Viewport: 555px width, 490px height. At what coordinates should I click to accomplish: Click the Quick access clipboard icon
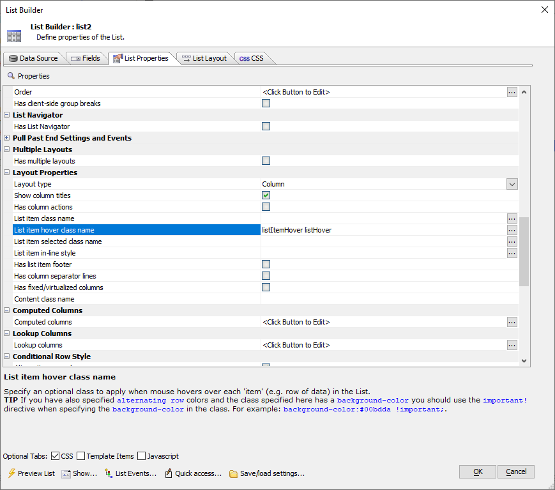(169, 473)
